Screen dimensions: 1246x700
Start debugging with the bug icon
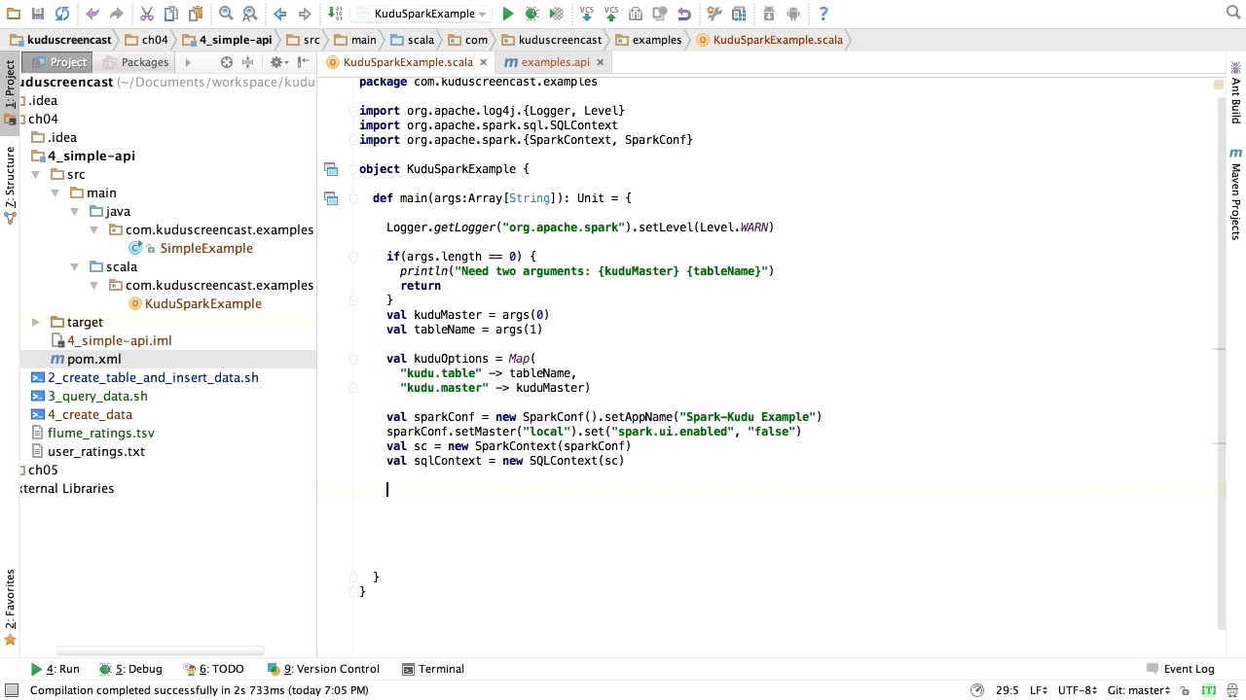531,14
